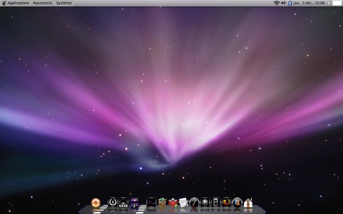Open the home folder dock icon
Image resolution: width=343 pixels, height=214 pixels.
point(248,203)
